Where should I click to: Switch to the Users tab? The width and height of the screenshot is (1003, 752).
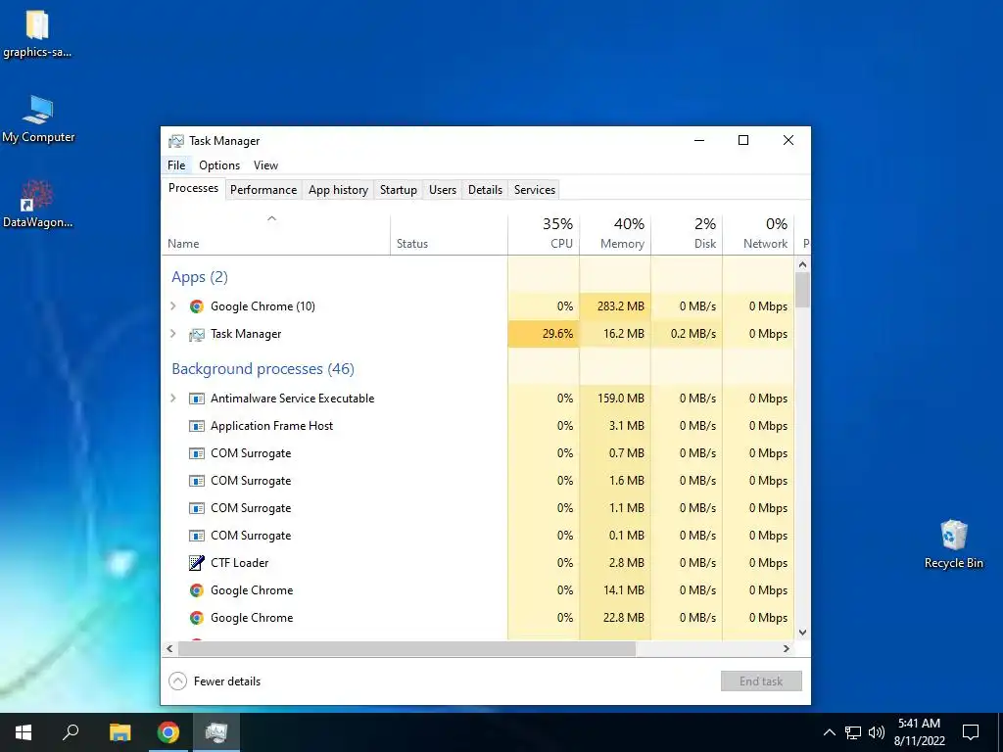click(x=443, y=190)
